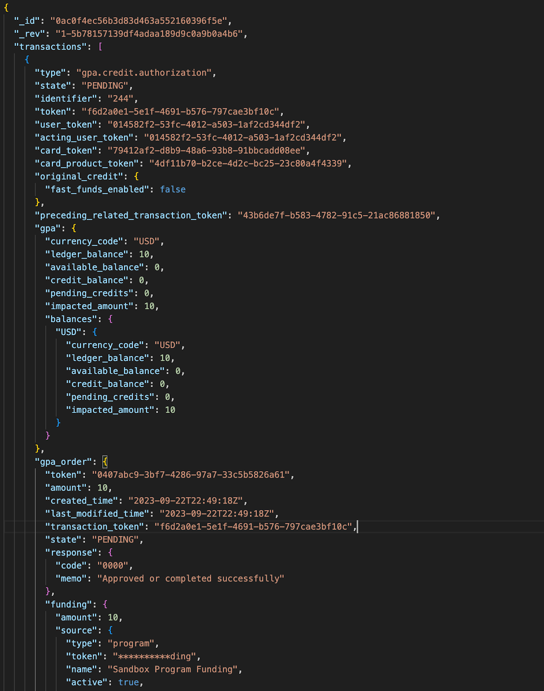Click the masked token value ending in "ding"
Screen dimensions: 544x691
tap(155, 656)
